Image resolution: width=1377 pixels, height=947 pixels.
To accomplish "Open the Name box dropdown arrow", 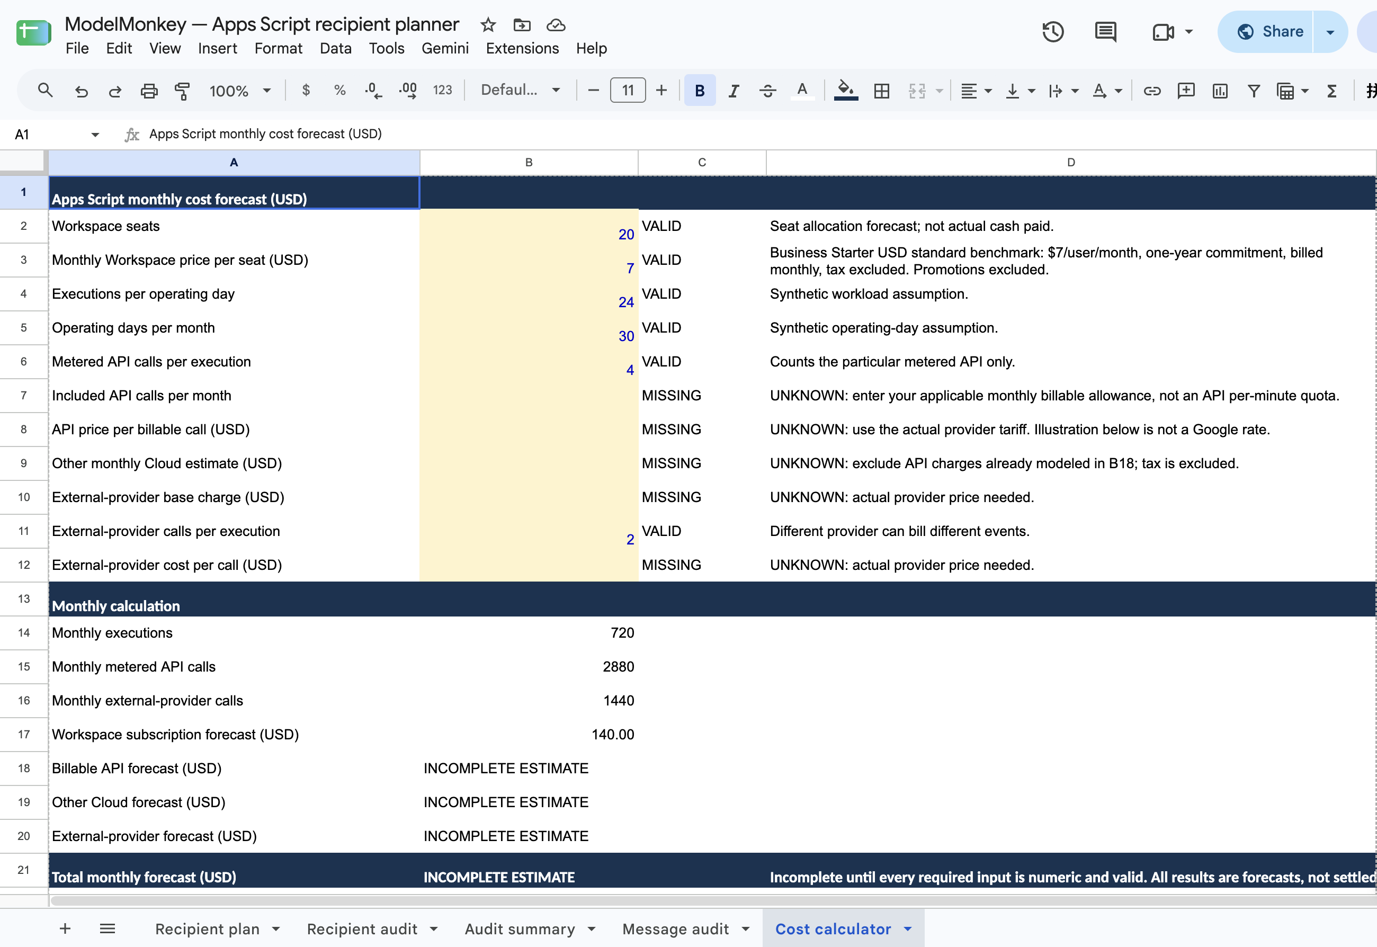I will [95, 135].
